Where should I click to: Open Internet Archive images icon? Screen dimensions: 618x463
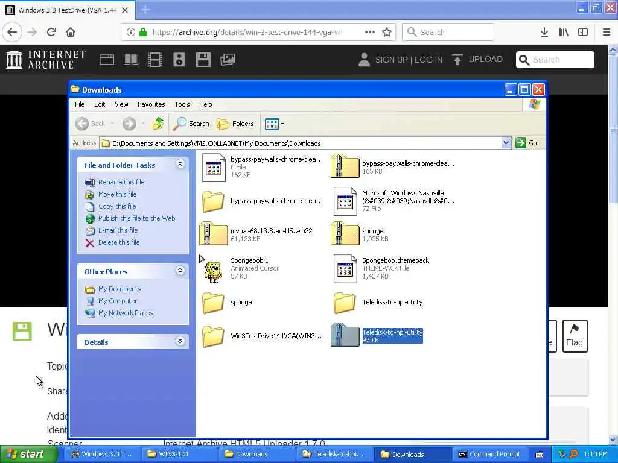[228, 60]
